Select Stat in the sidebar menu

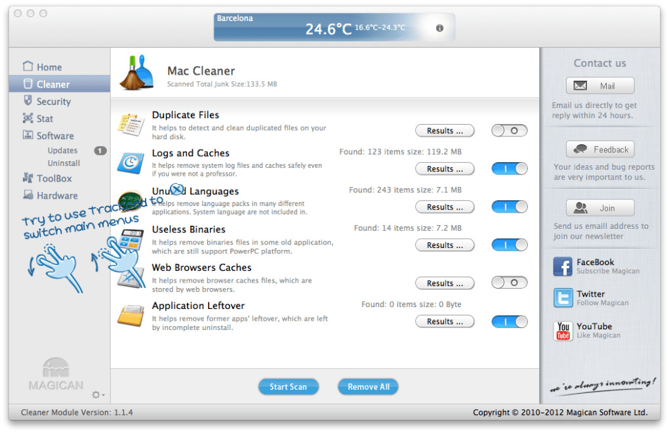59,118
